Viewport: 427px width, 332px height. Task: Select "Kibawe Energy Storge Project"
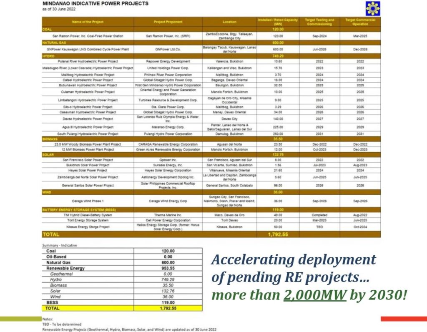click(88, 227)
